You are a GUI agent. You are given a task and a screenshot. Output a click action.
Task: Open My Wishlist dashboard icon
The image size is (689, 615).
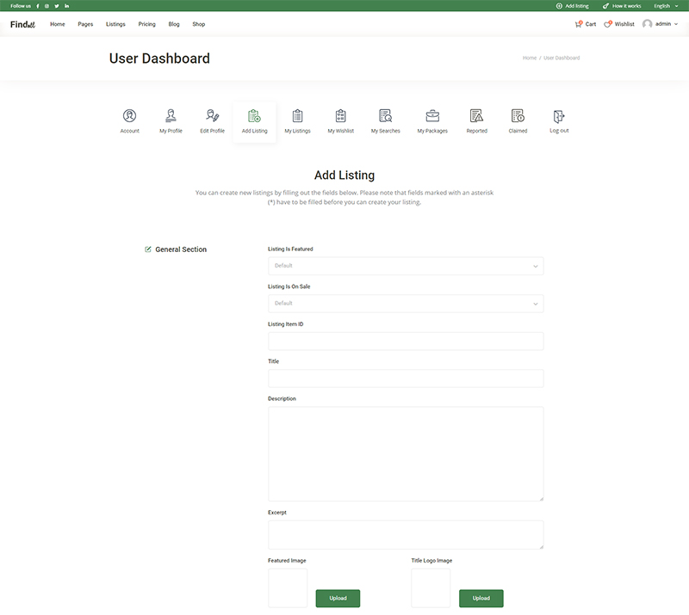pos(340,116)
